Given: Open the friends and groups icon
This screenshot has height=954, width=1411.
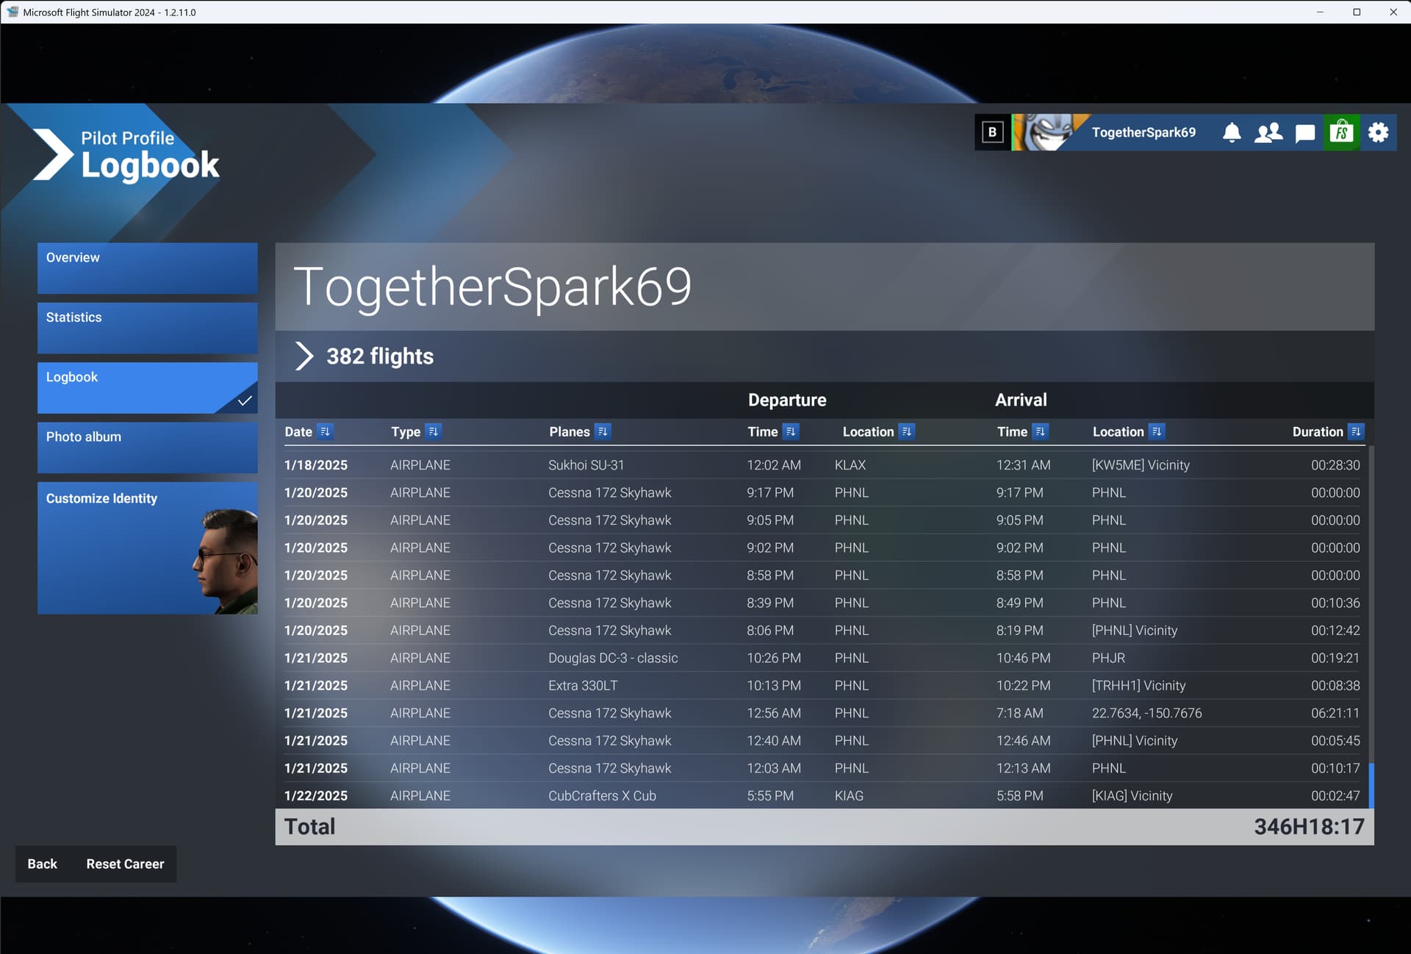Looking at the screenshot, I should tap(1268, 132).
